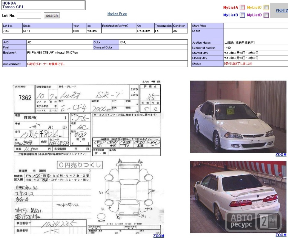Tick the MyListB checkbox
The width and height of the screenshot is (288, 238).
[x=242, y=15]
